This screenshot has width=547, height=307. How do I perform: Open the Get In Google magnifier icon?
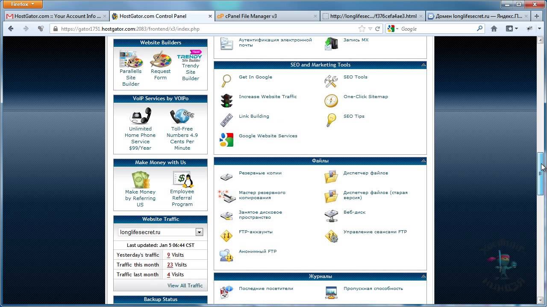(226, 81)
